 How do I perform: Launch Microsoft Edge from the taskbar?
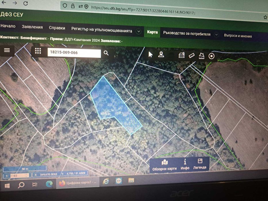coord(49,183)
